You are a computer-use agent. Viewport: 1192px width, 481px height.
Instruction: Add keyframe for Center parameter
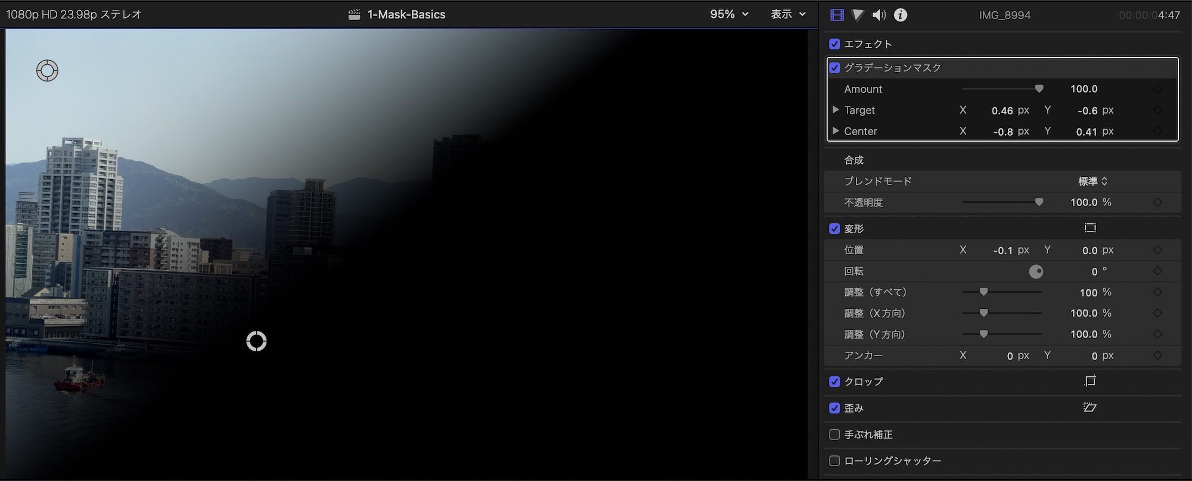coord(1157,131)
